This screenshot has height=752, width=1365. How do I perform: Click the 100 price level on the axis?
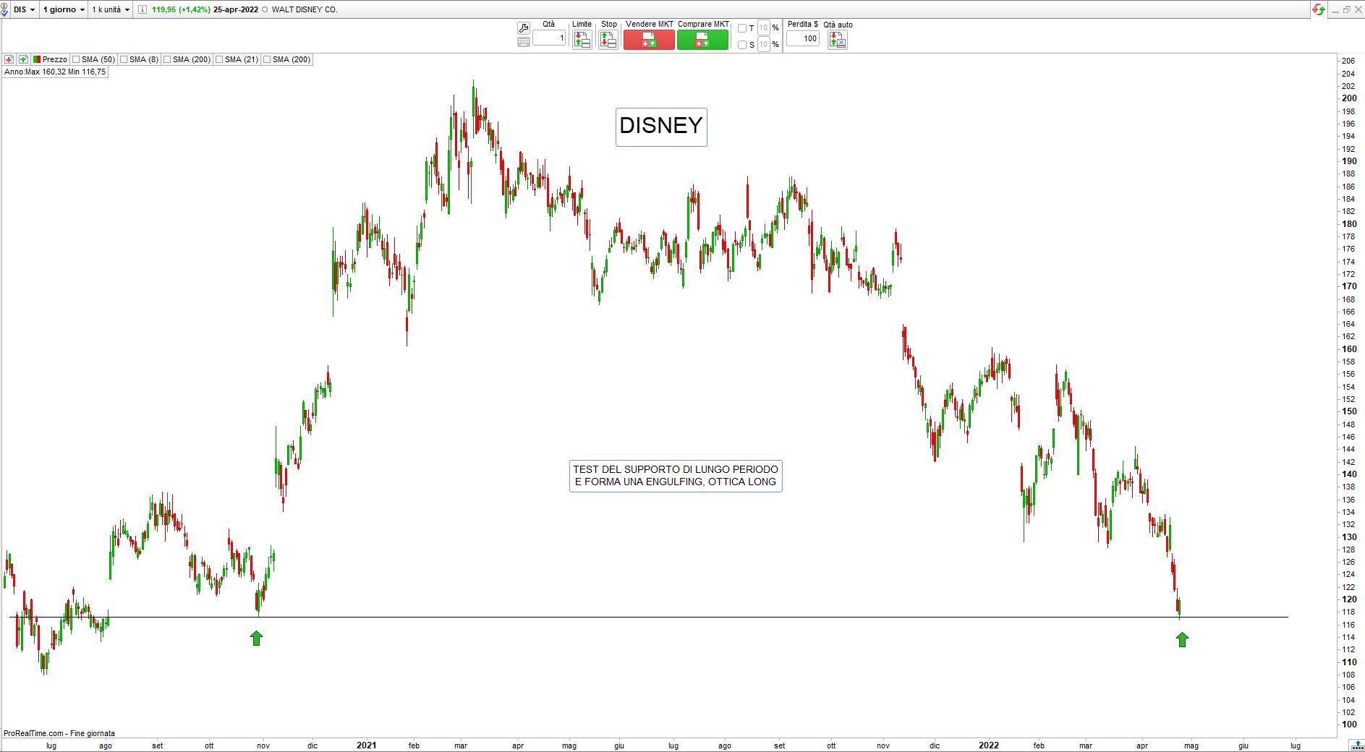[1349, 725]
